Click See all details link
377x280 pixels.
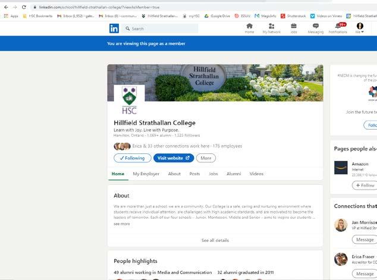pos(215,240)
